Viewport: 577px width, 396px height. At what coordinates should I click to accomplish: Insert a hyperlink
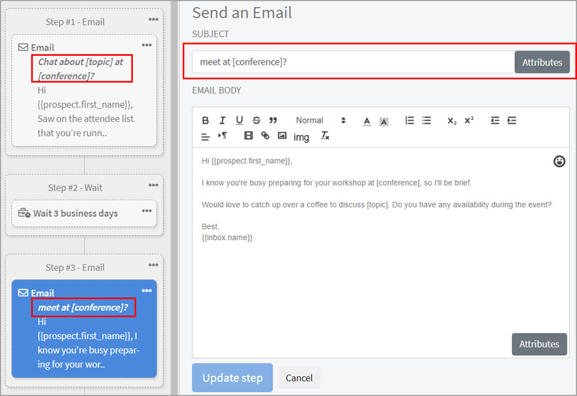(265, 136)
